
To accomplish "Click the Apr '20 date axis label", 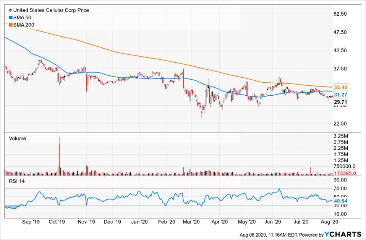I will point(219,222).
